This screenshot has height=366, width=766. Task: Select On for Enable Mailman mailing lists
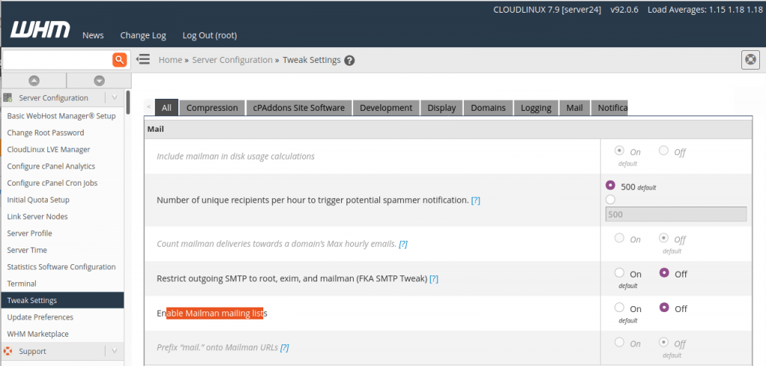click(619, 308)
